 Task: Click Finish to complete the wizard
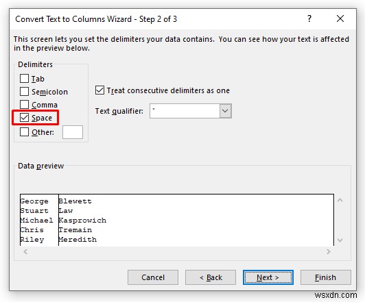(x=326, y=277)
